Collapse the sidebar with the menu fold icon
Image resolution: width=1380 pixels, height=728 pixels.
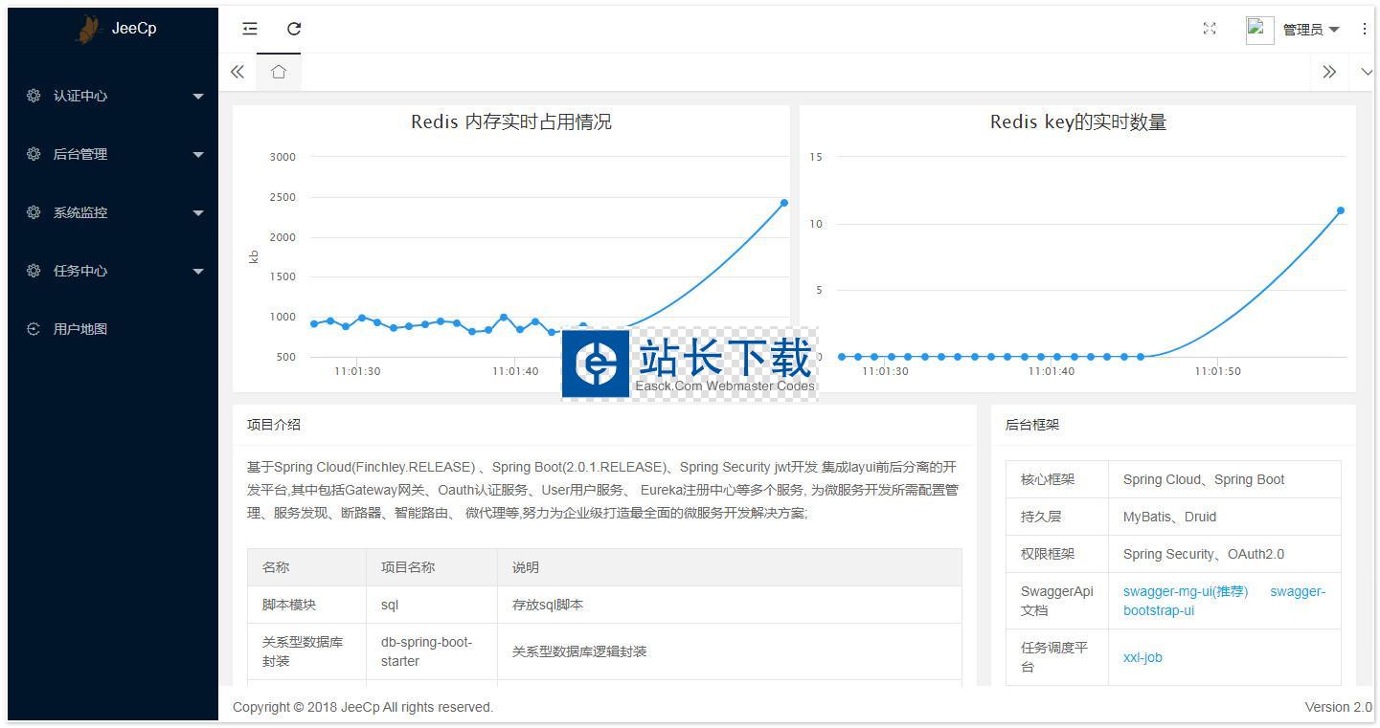pyautogui.click(x=250, y=29)
